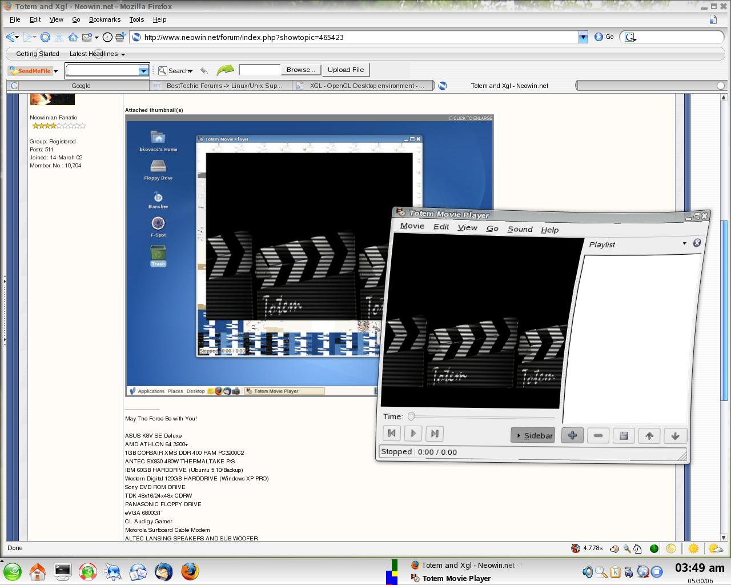
Task: Click the Time slider in Totem
Action: pos(412,416)
